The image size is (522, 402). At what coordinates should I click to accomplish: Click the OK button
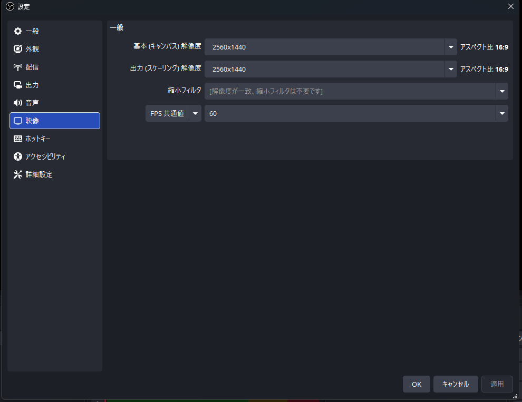point(416,384)
